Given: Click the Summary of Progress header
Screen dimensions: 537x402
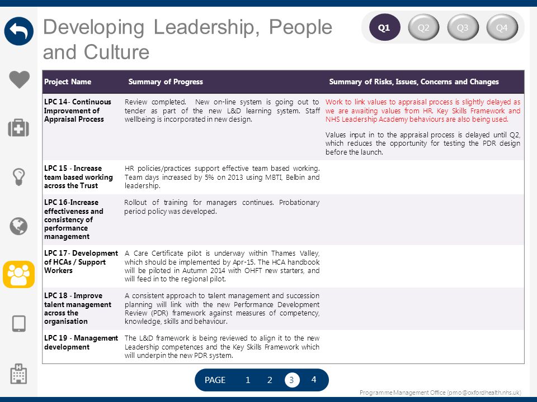Looking at the screenshot, I should pos(166,82).
